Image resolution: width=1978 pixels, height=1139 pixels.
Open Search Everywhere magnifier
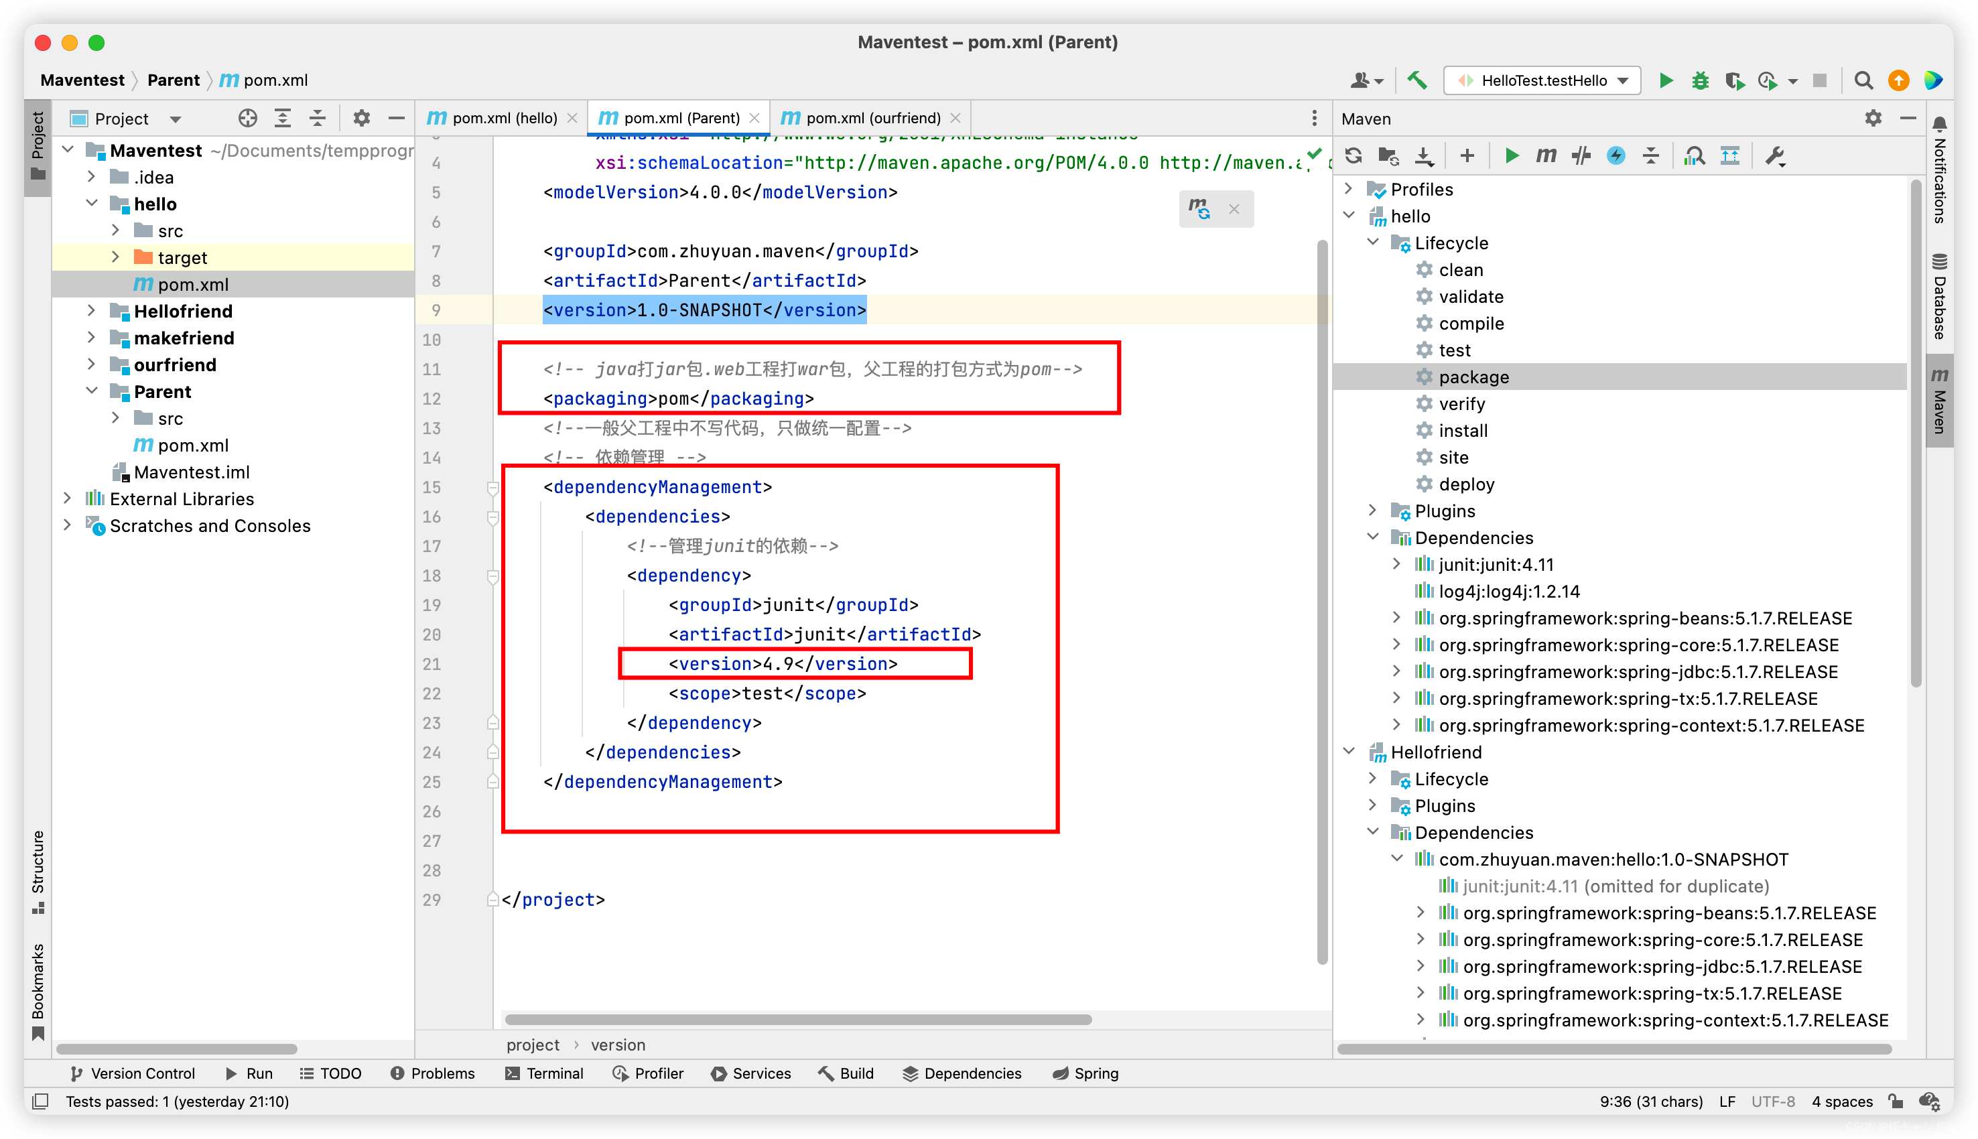[x=1863, y=80]
